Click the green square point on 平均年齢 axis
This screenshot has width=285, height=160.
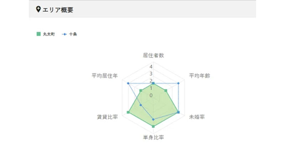166,91
